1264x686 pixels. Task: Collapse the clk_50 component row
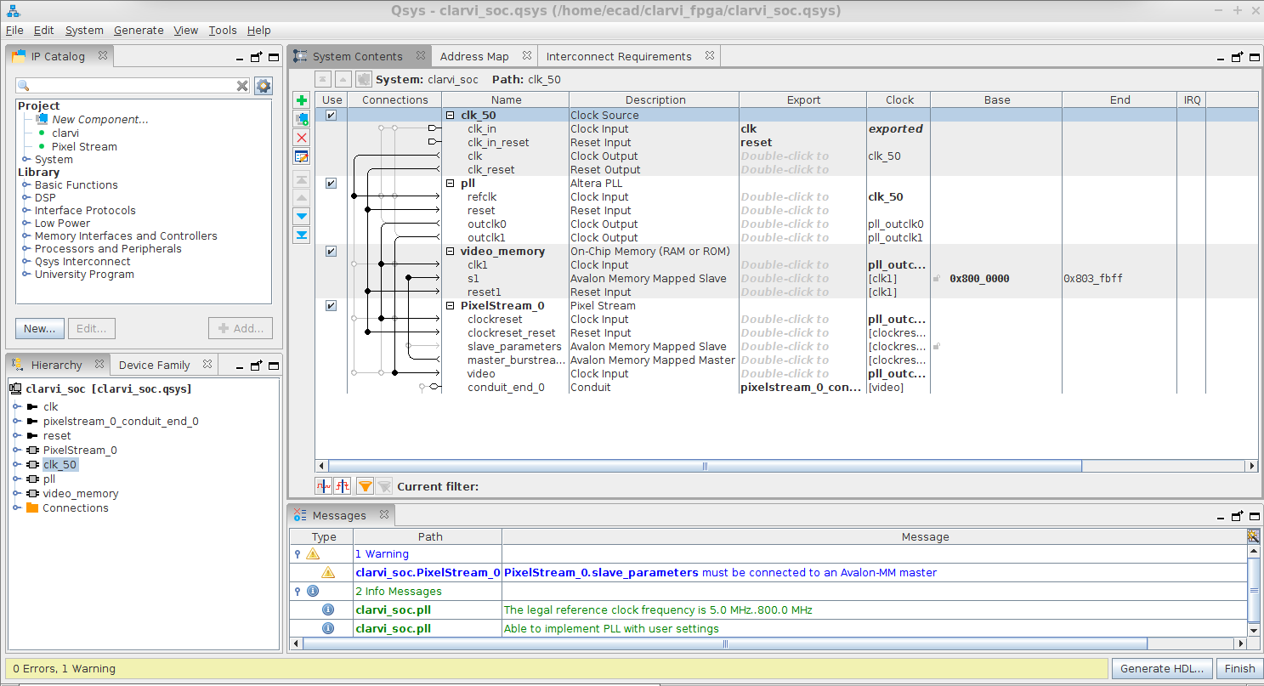coord(450,116)
